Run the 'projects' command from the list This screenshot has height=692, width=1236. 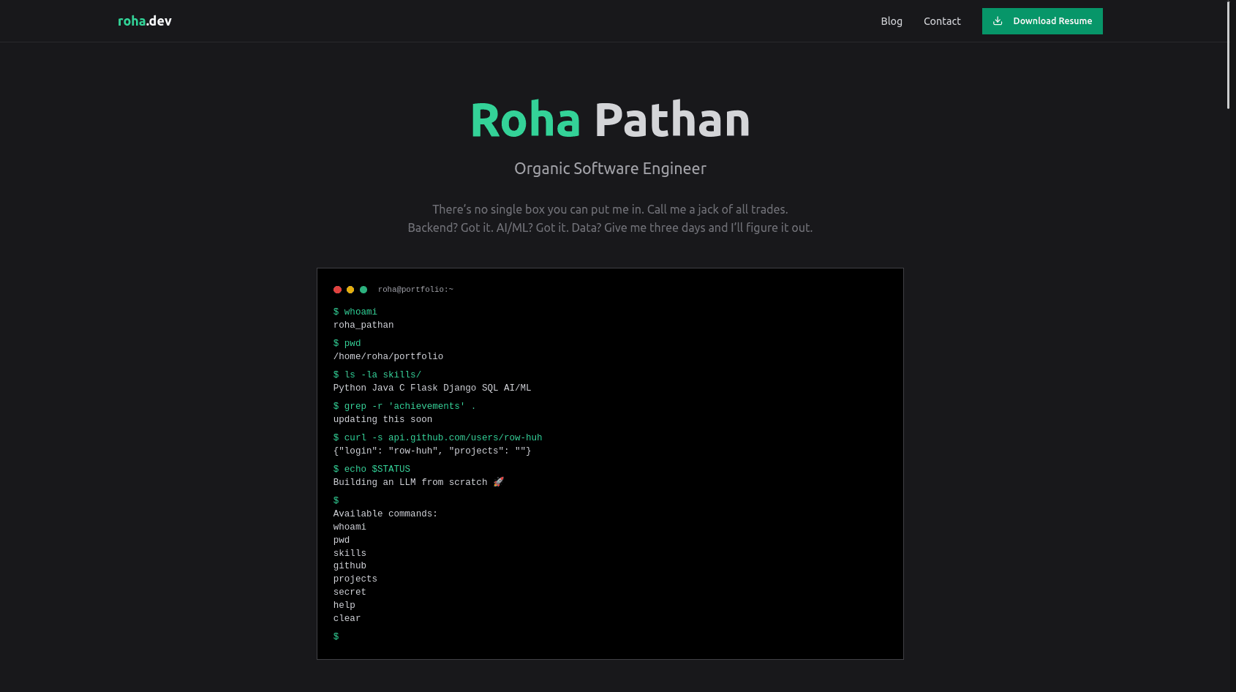[x=355, y=579]
